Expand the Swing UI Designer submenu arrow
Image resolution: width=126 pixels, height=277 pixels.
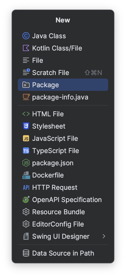(x=104, y=236)
